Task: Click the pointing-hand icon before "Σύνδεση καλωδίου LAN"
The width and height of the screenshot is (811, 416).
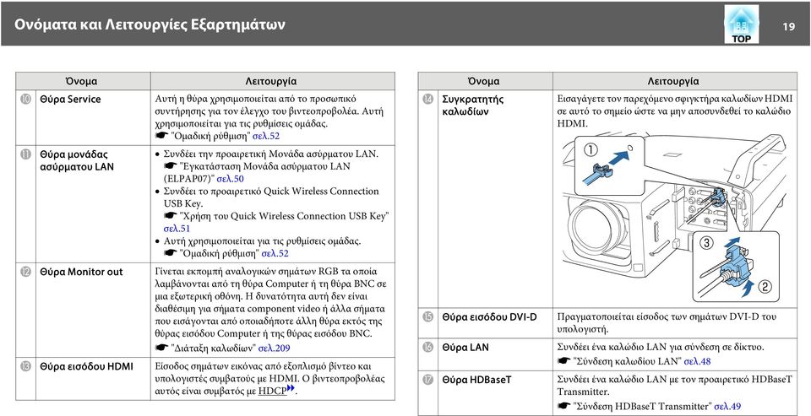Action: (564, 362)
